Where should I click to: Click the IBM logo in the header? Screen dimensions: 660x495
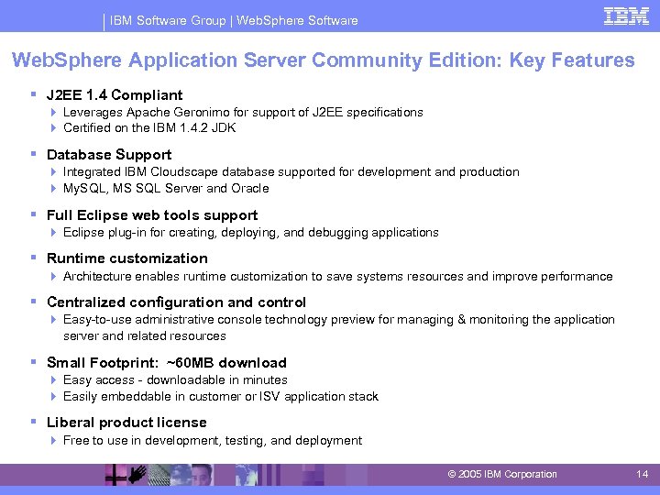coord(626,16)
